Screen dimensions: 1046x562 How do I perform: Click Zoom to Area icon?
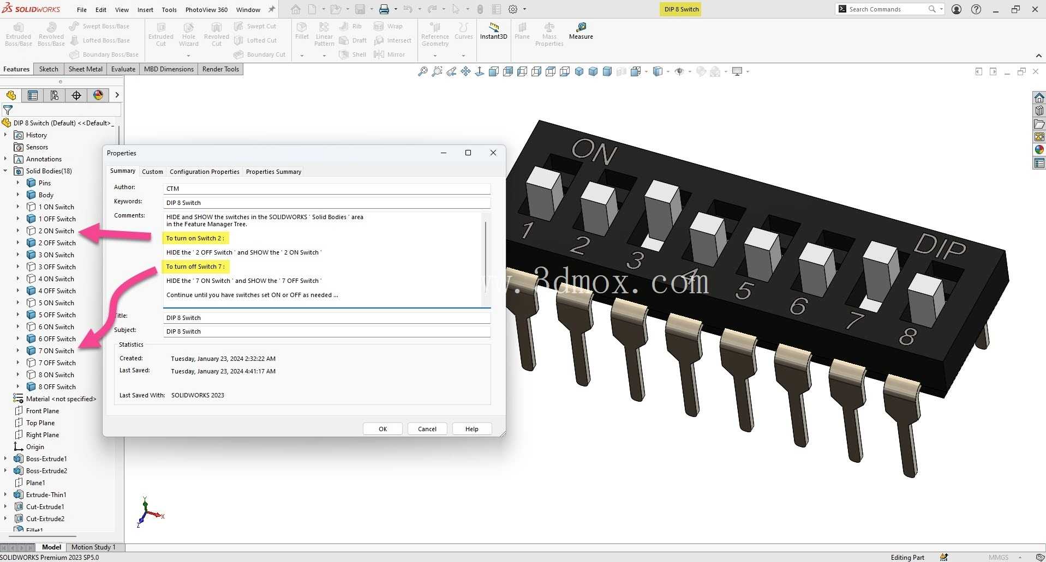tap(437, 71)
